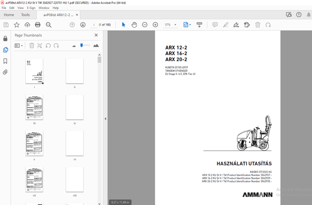This screenshot has height=205, width=312.
Task: Open Find text magnifier icon
Action: pyautogui.click(x=48, y=25)
